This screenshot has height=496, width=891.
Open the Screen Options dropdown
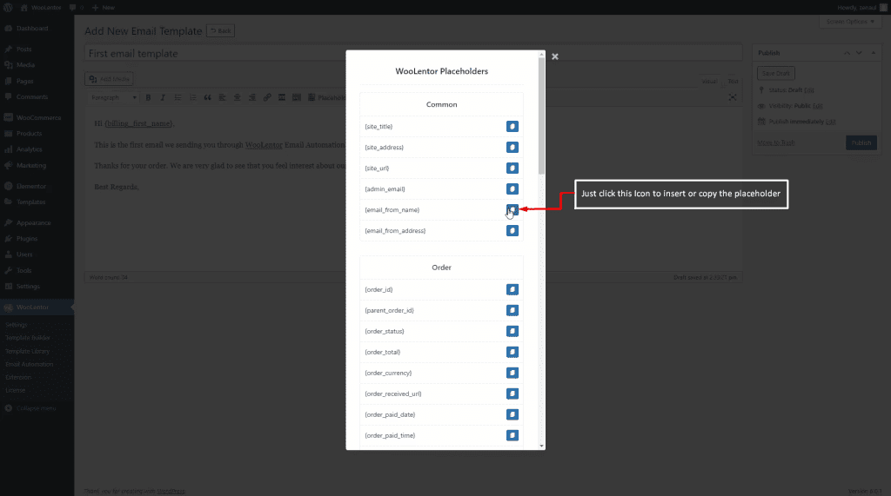click(851, 21)
